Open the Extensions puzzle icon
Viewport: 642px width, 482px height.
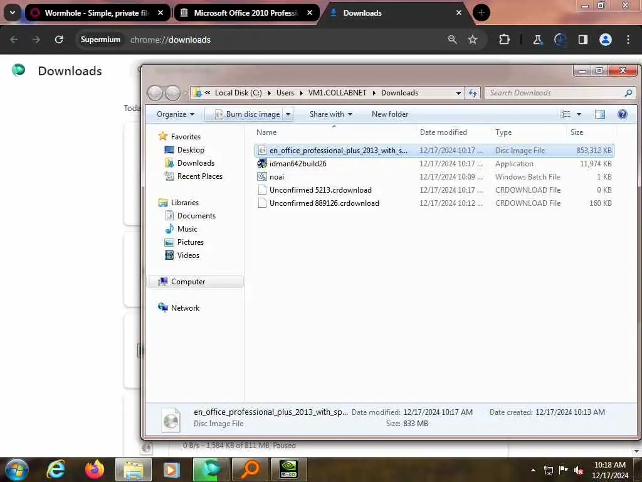504,40
